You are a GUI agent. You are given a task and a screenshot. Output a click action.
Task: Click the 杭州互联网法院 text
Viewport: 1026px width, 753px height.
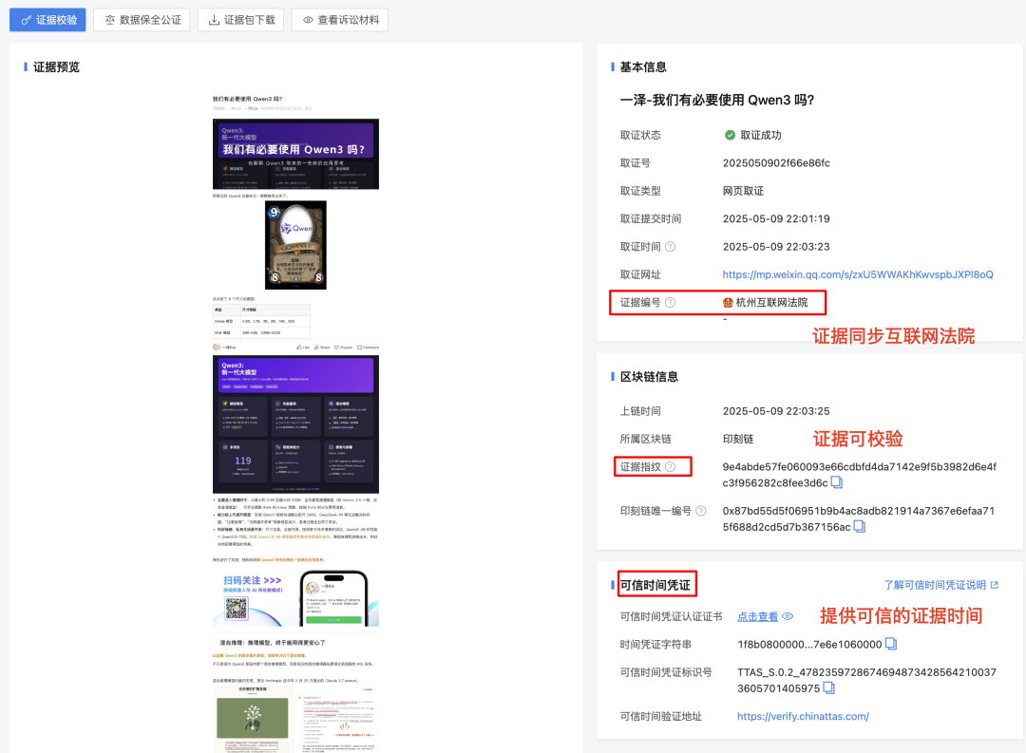point(771,302)
